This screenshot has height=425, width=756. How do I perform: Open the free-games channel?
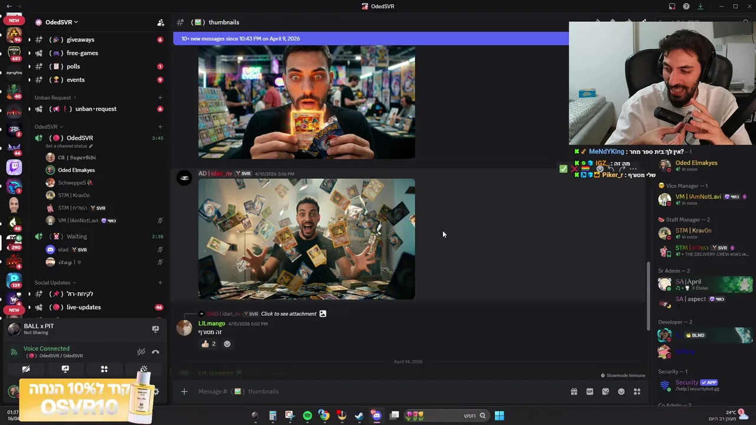point(99,53)
